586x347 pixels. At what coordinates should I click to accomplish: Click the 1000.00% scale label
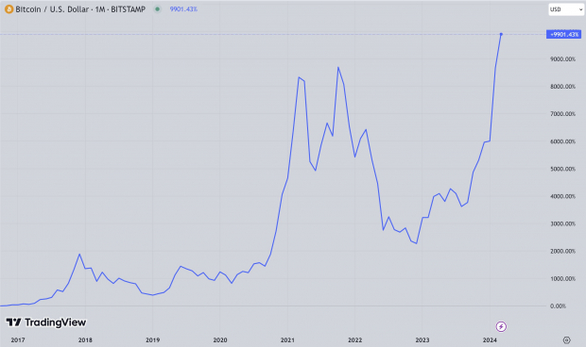click(x=562, y=279)
